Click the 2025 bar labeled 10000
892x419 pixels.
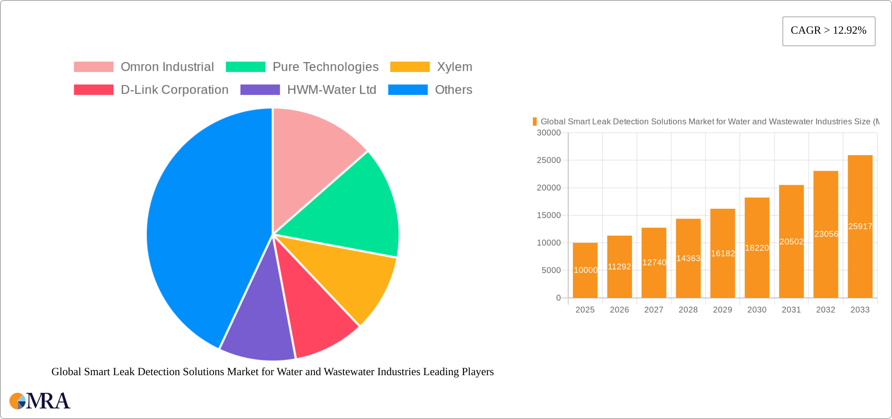(x=585, y=270)
